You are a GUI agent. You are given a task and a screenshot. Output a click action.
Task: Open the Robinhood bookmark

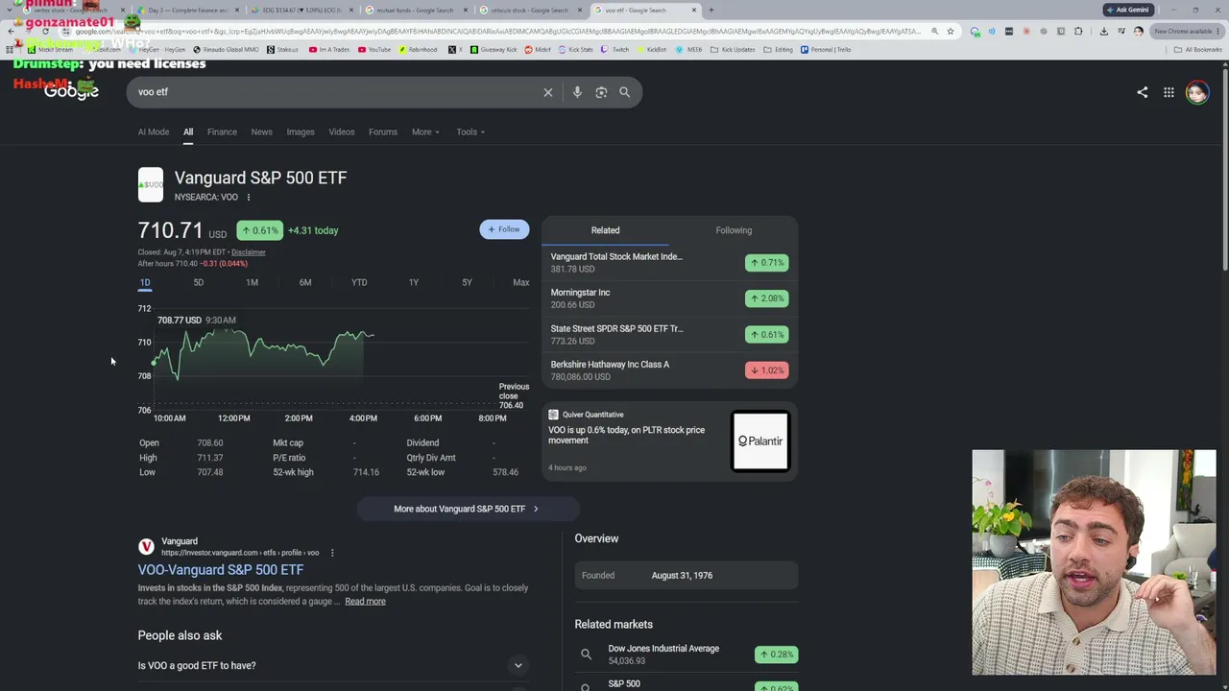[x=418, y=49]
